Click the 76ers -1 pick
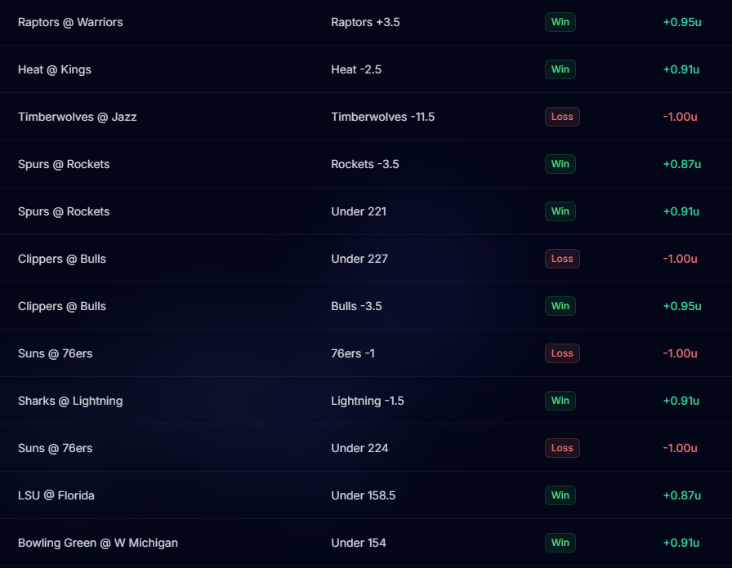 (353, 353)
